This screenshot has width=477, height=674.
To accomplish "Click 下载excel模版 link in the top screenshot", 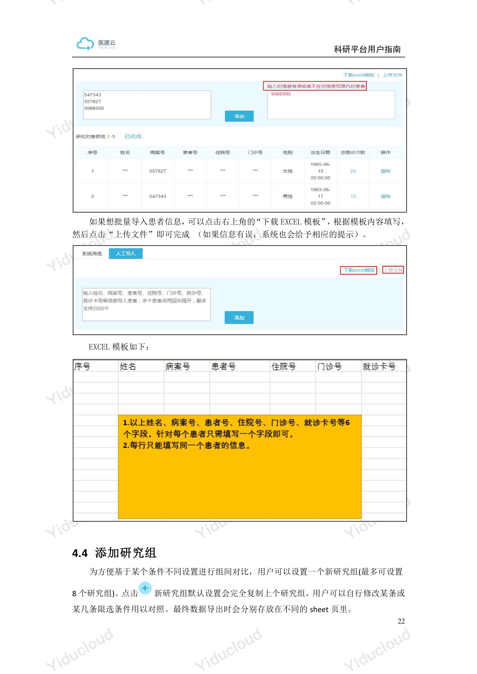I will (x=359, y=75).
